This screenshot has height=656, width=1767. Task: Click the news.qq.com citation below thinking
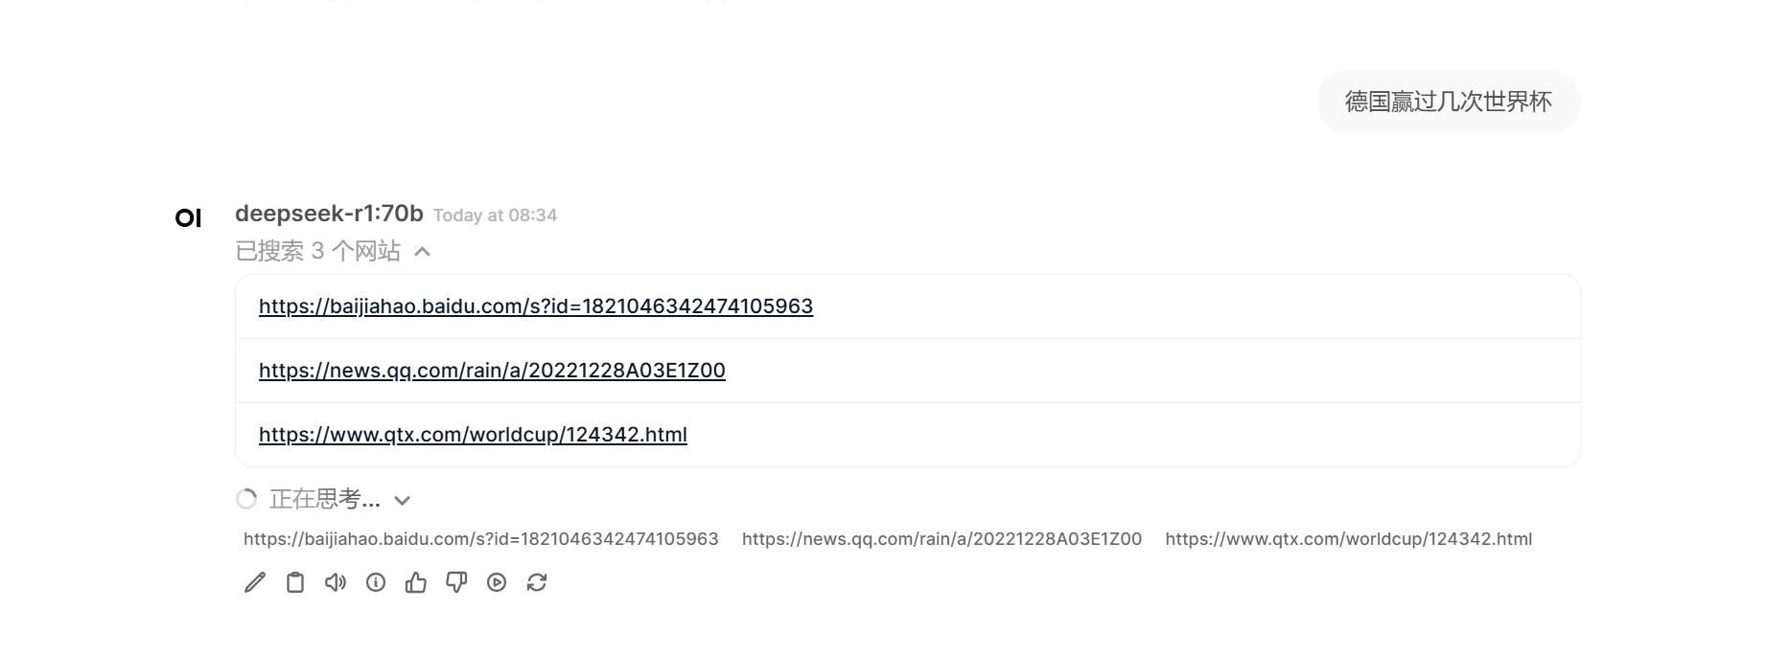click(942, 539)
